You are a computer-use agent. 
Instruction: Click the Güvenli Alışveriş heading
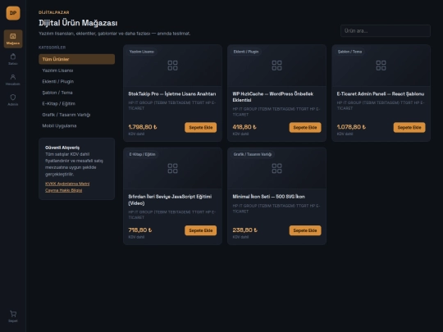62,148
